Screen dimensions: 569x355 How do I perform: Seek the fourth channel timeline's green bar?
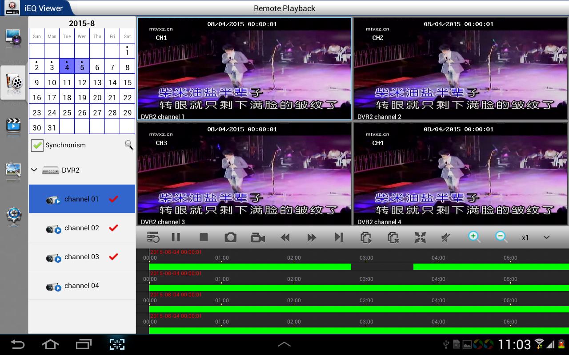click(359, 331)
